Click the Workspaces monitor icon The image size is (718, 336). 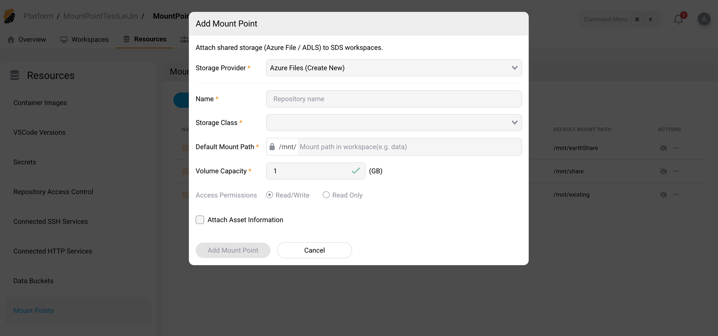coord(64,39)
